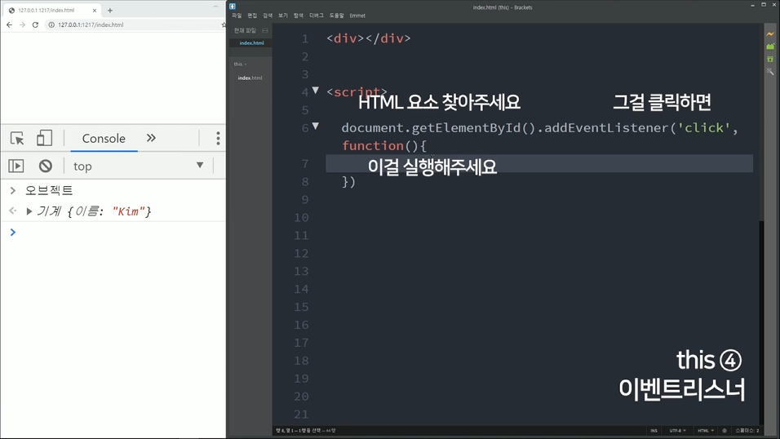The image size is (780, 439).
Task: Expand the 오브젝트 console entry arrow
Action: (x=13, y=191)
